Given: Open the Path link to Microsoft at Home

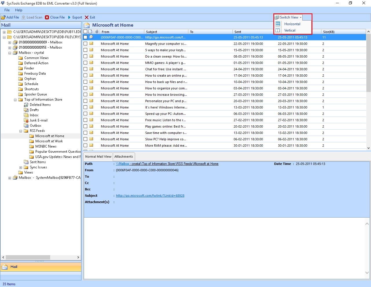Looking at the screenshot, I should click(167, 164).
